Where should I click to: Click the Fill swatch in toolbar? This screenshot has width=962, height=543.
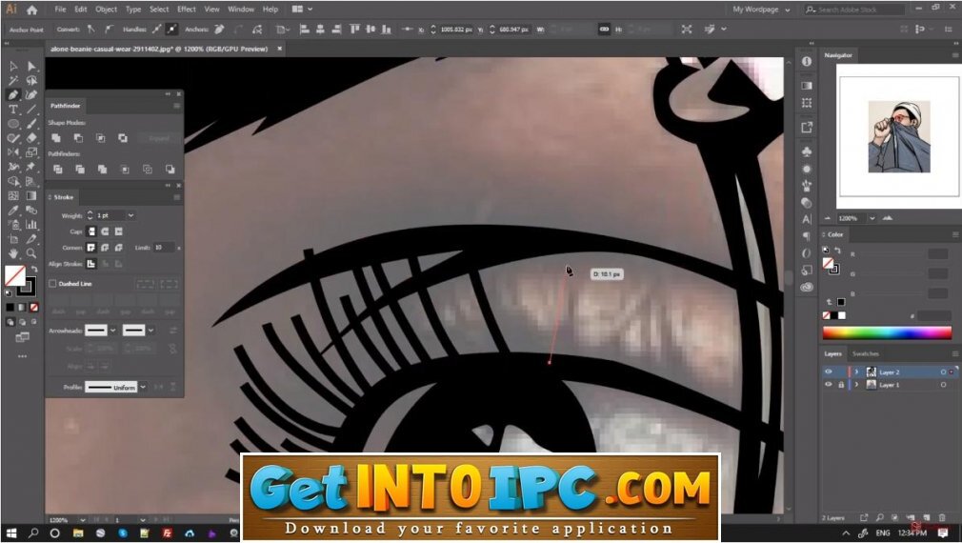pos(15,275)
